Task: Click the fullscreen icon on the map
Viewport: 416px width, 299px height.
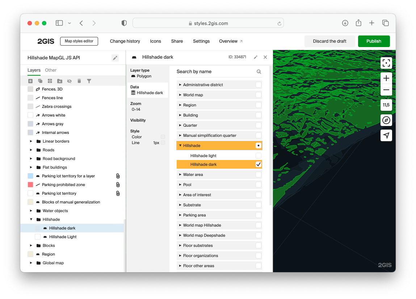Action: [x=386, y=63]
